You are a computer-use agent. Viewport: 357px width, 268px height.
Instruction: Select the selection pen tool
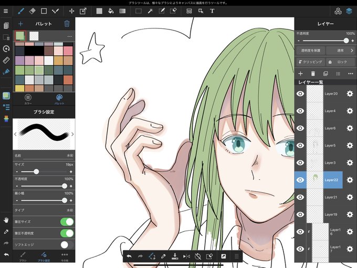coord(162,11)
